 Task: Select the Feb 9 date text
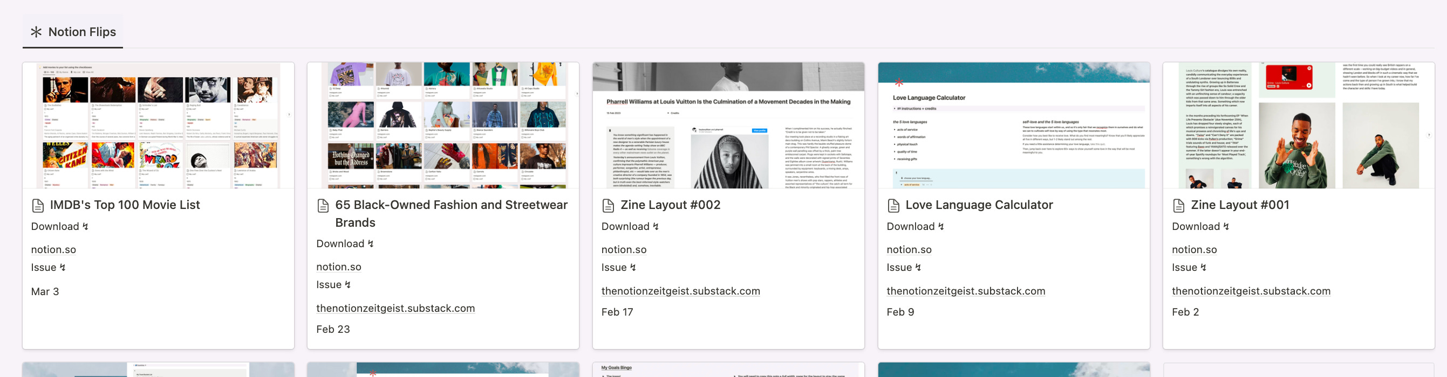click(900, 312)
